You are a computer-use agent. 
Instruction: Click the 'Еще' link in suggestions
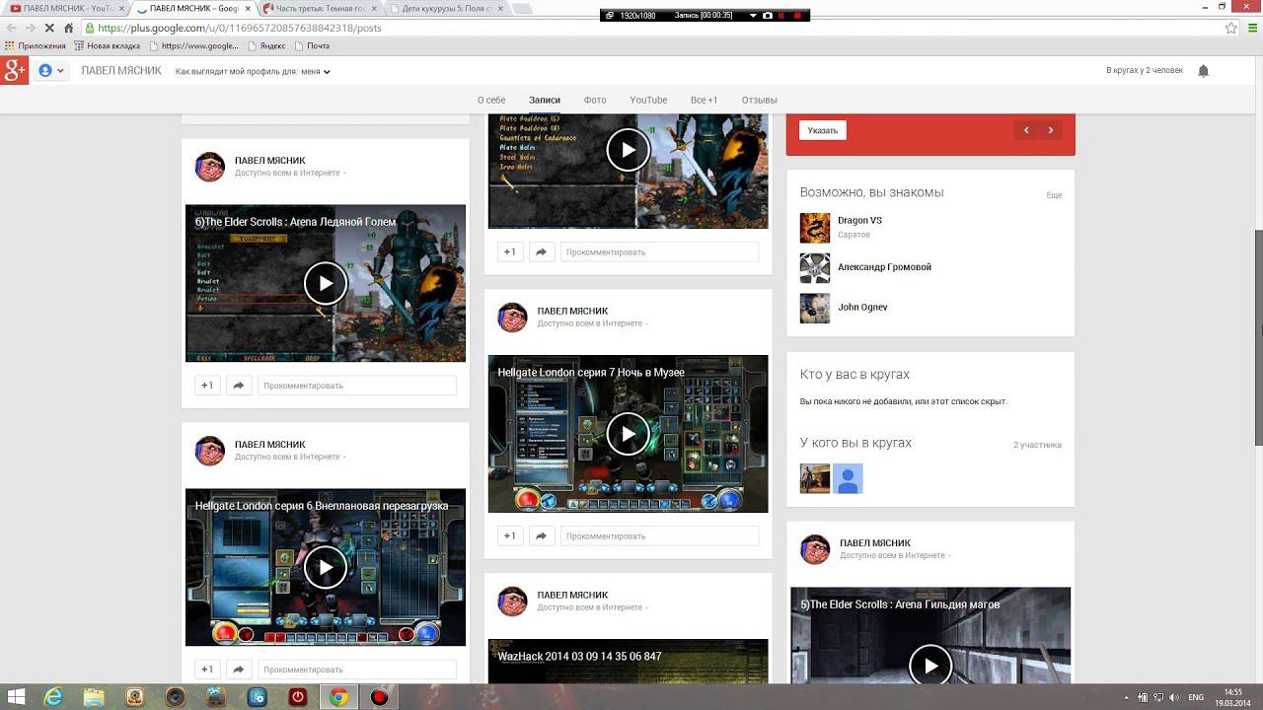tap(1054, 195)
